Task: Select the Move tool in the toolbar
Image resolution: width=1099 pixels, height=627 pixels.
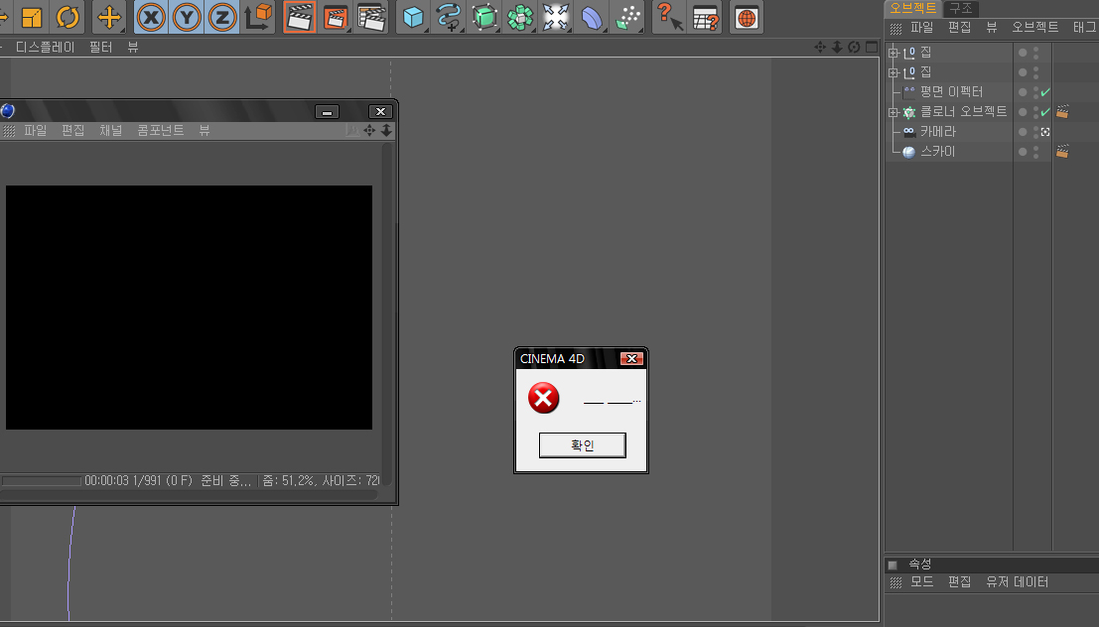Action: tap(109, 17)
